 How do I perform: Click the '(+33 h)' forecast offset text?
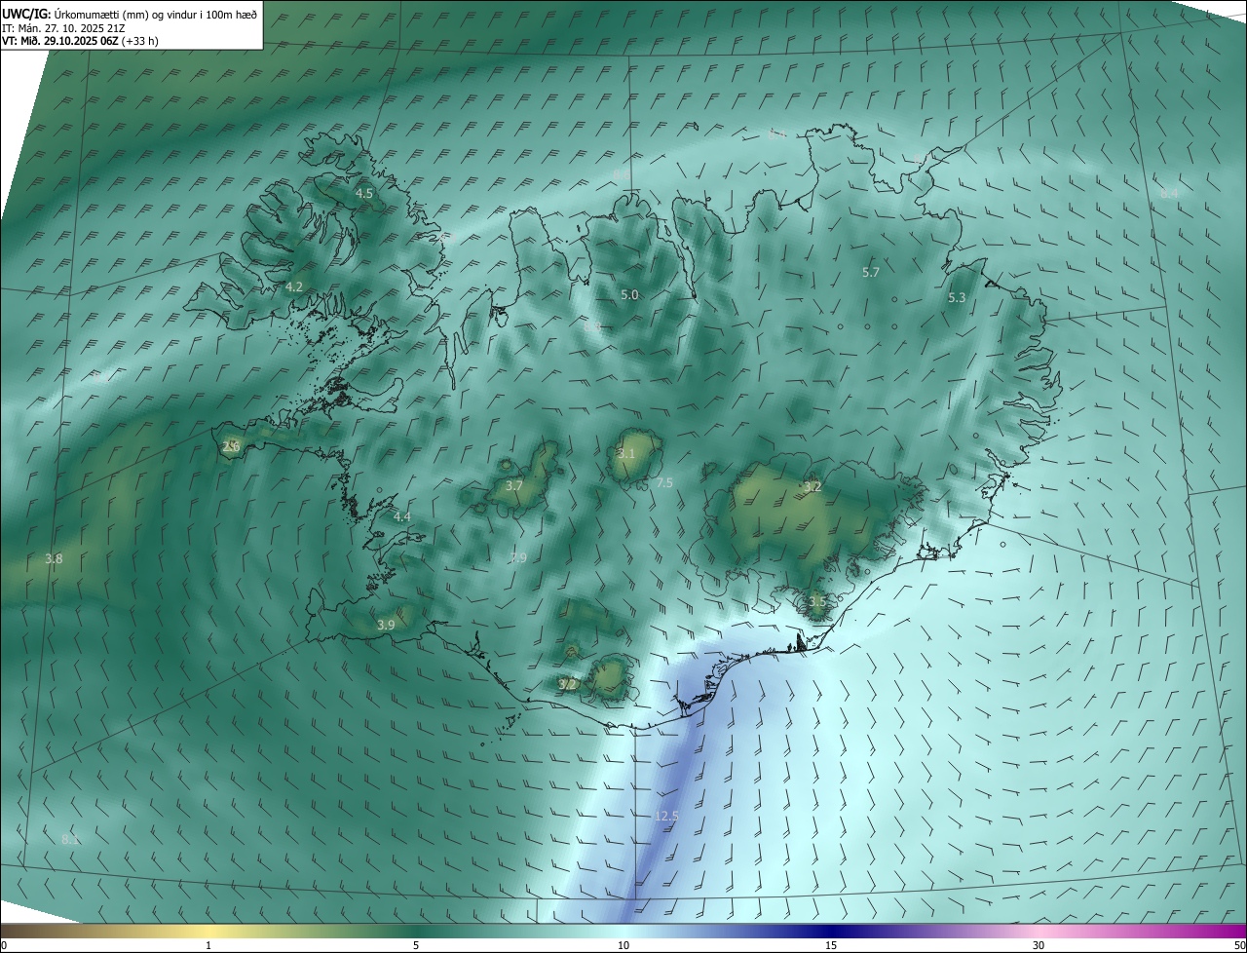click(139, 41)
